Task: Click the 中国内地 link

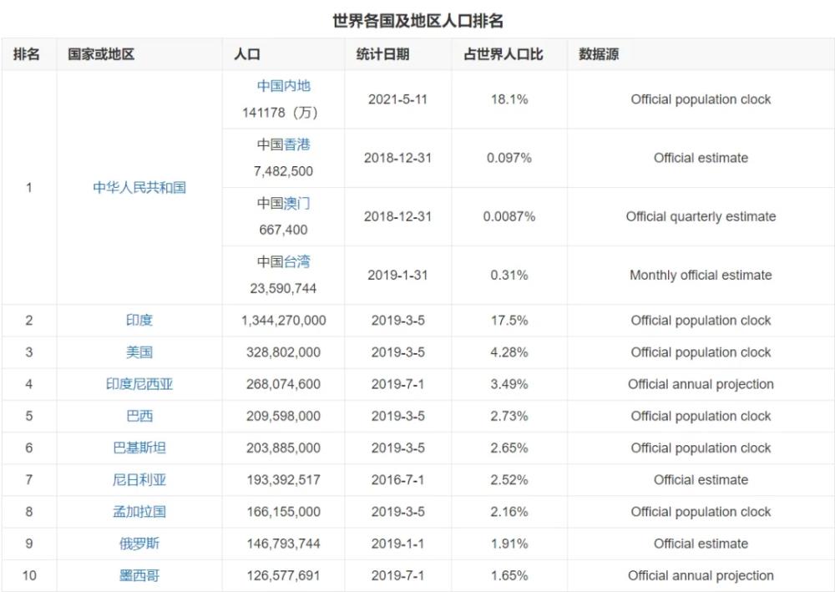Action: tap(283, 86)
